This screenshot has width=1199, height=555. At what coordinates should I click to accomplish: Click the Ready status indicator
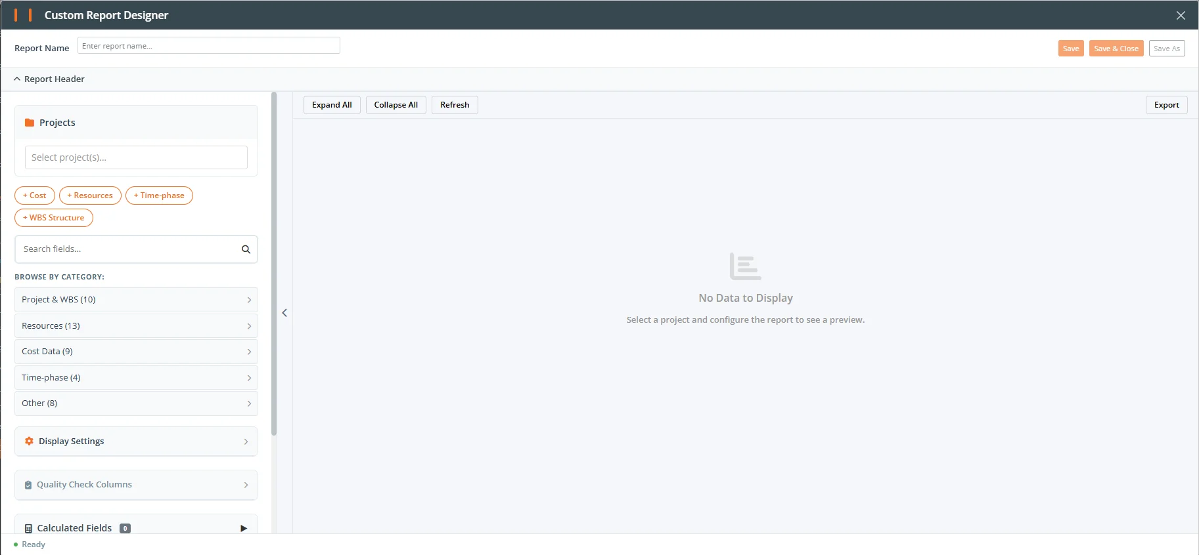coord(30,545)
